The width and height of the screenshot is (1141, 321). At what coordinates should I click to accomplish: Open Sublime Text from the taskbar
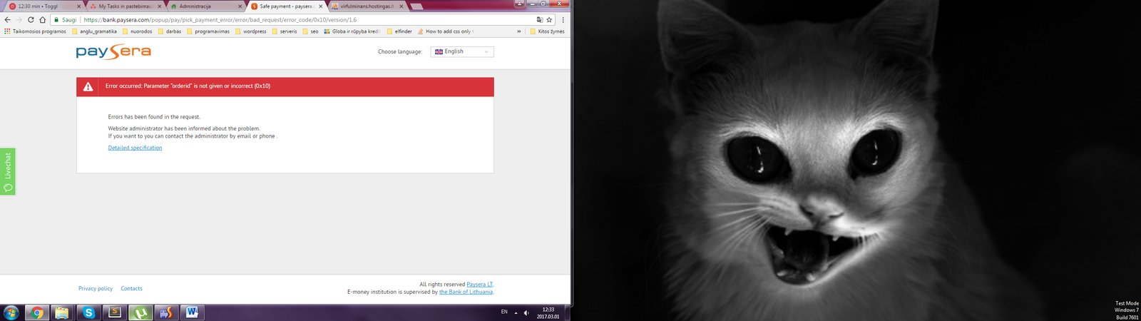[114, 312]
